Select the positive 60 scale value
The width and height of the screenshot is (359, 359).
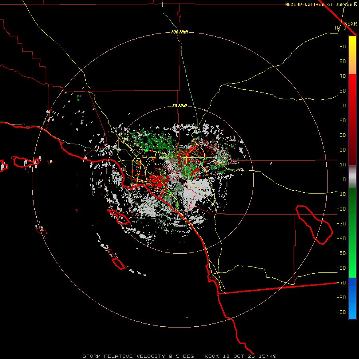[343, 91]
